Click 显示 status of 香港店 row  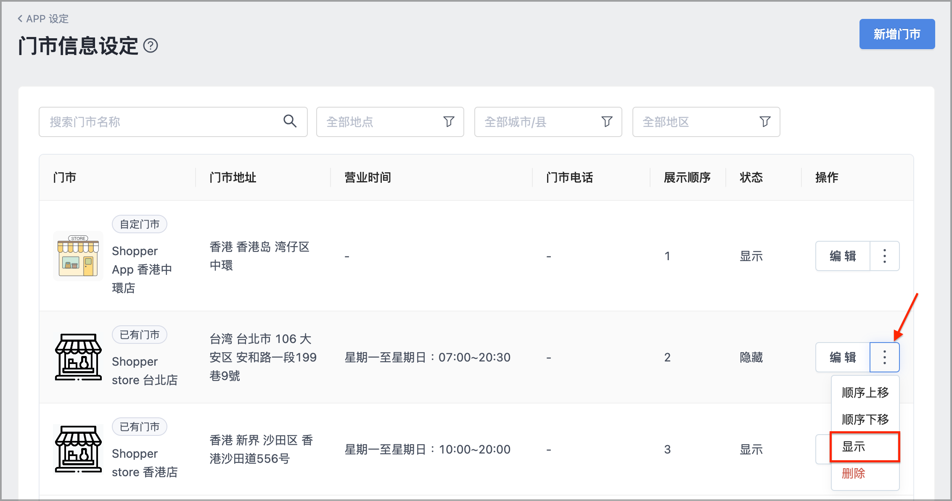(751, 449)
